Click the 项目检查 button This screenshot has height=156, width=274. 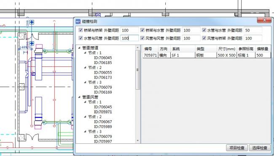coord(237,148)
